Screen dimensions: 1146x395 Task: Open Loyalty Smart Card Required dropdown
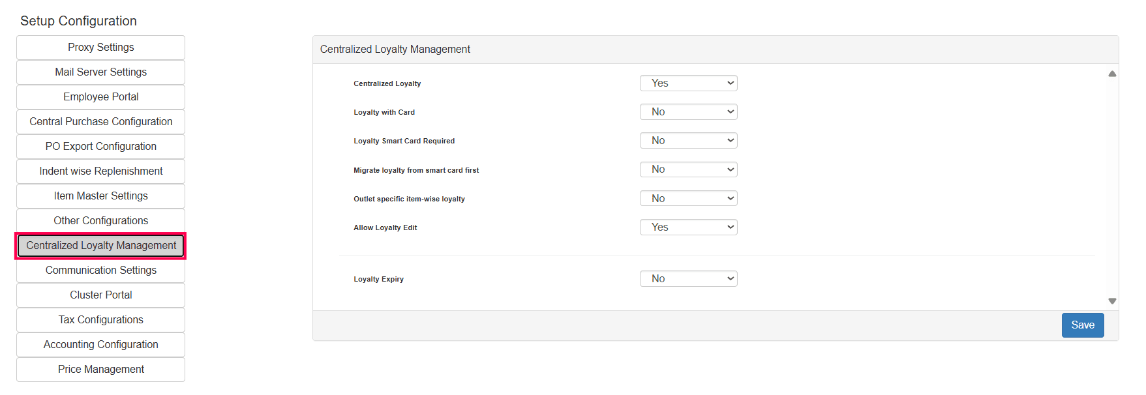688,141
